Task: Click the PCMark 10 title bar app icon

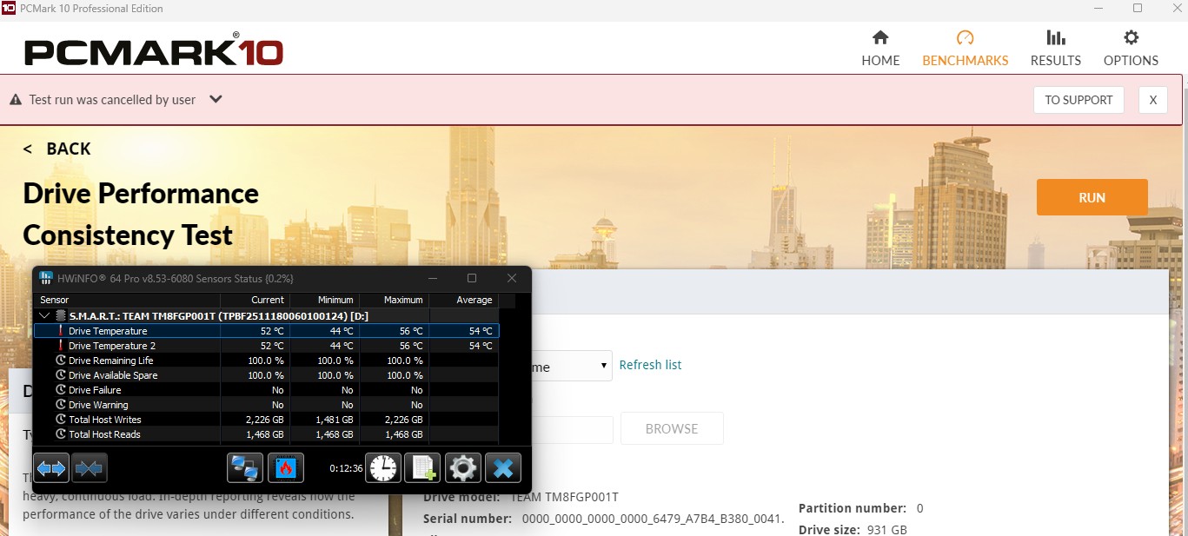Action: [8, 9]
